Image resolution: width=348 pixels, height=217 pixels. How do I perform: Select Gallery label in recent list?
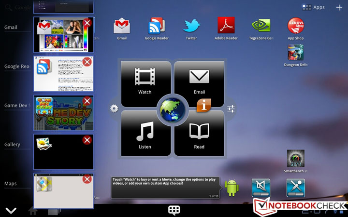pyautogui.click(x=12, y=145)
